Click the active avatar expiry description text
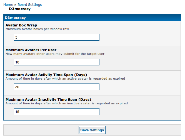 pos(65,78)
